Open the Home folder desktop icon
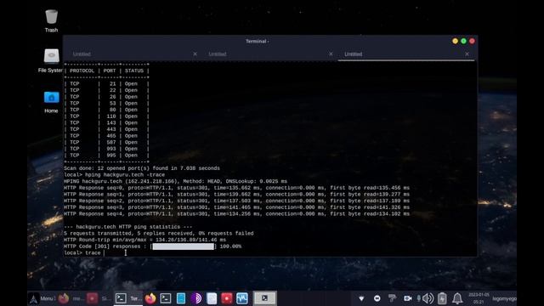 click(x=51, y=102)
